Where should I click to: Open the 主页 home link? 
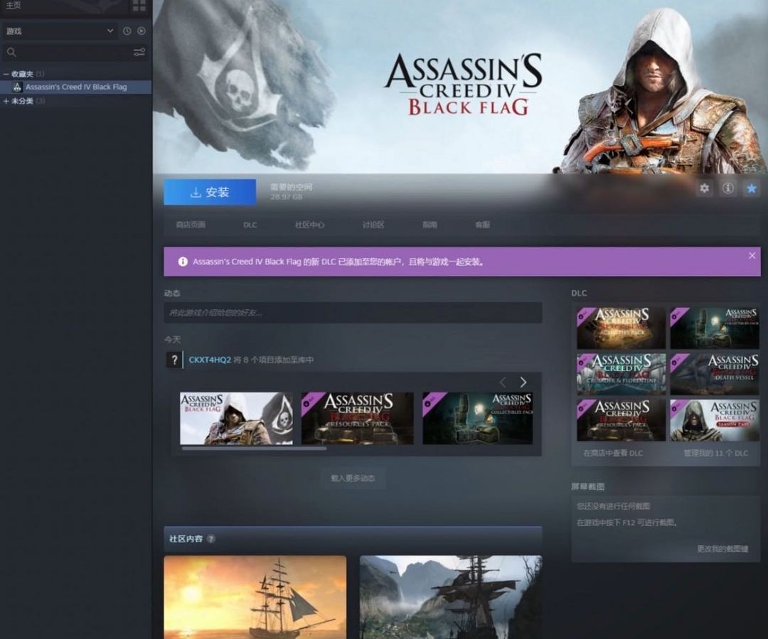[14, 6]
